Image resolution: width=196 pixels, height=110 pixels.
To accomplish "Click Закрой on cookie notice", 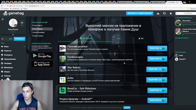I will click(x=127, y=108).
